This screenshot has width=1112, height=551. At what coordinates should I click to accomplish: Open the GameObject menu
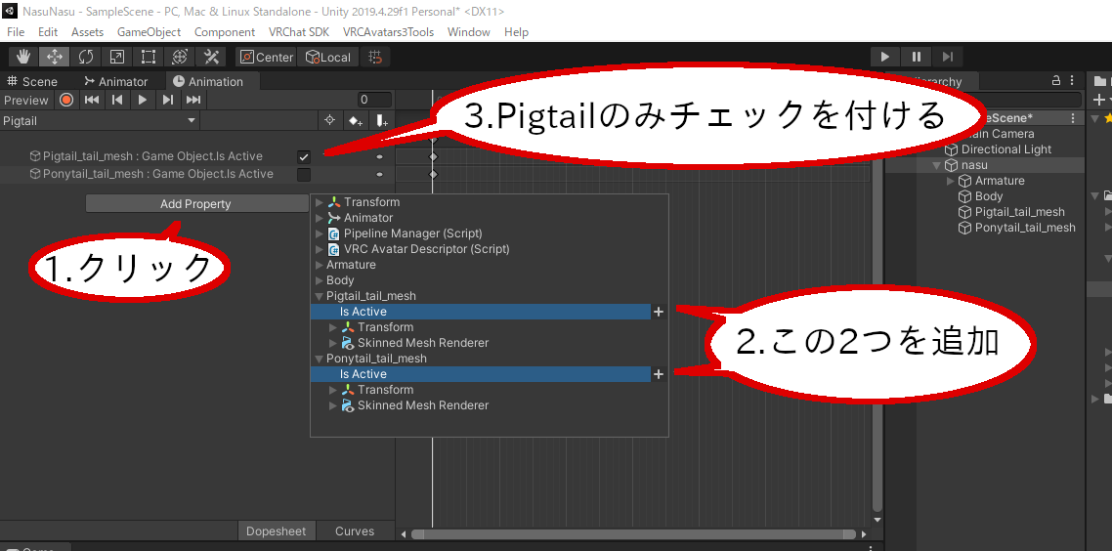(149, 32)
